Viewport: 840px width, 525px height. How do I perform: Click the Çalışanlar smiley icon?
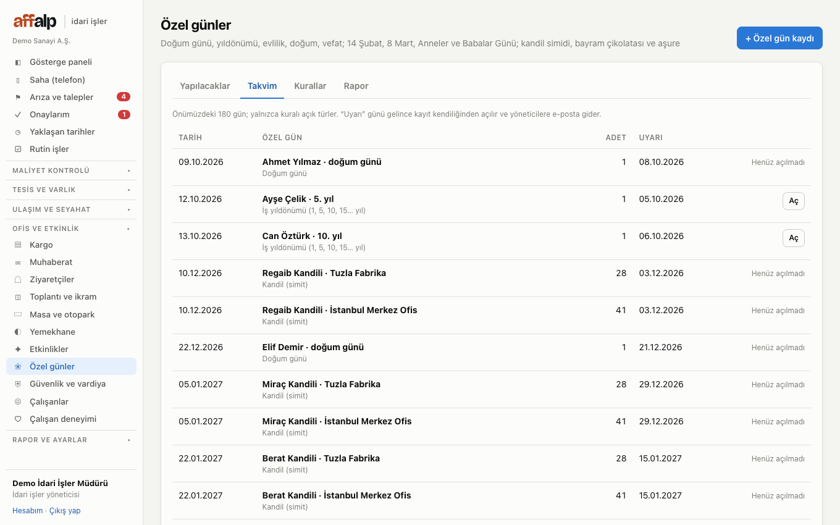click(x=18, y=401)
